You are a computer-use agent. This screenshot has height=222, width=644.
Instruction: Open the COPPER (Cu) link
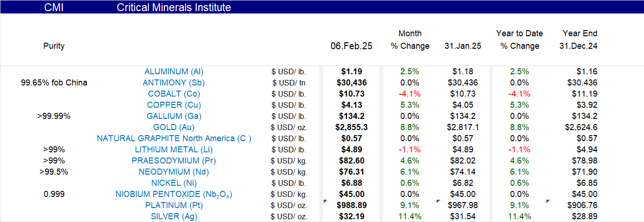click(174, 105)
